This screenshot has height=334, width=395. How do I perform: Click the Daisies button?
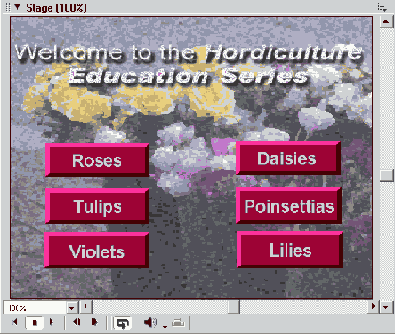click(x=287, y=158)
